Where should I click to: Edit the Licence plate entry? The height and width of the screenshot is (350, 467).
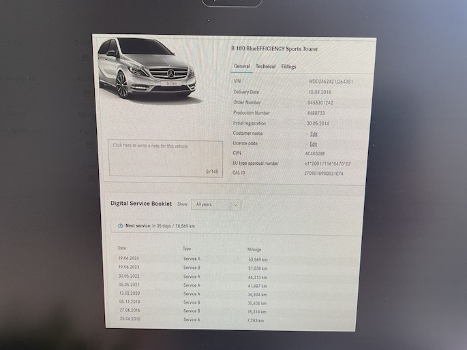(314, 144)
